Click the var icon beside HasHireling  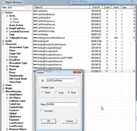[35, 34]
